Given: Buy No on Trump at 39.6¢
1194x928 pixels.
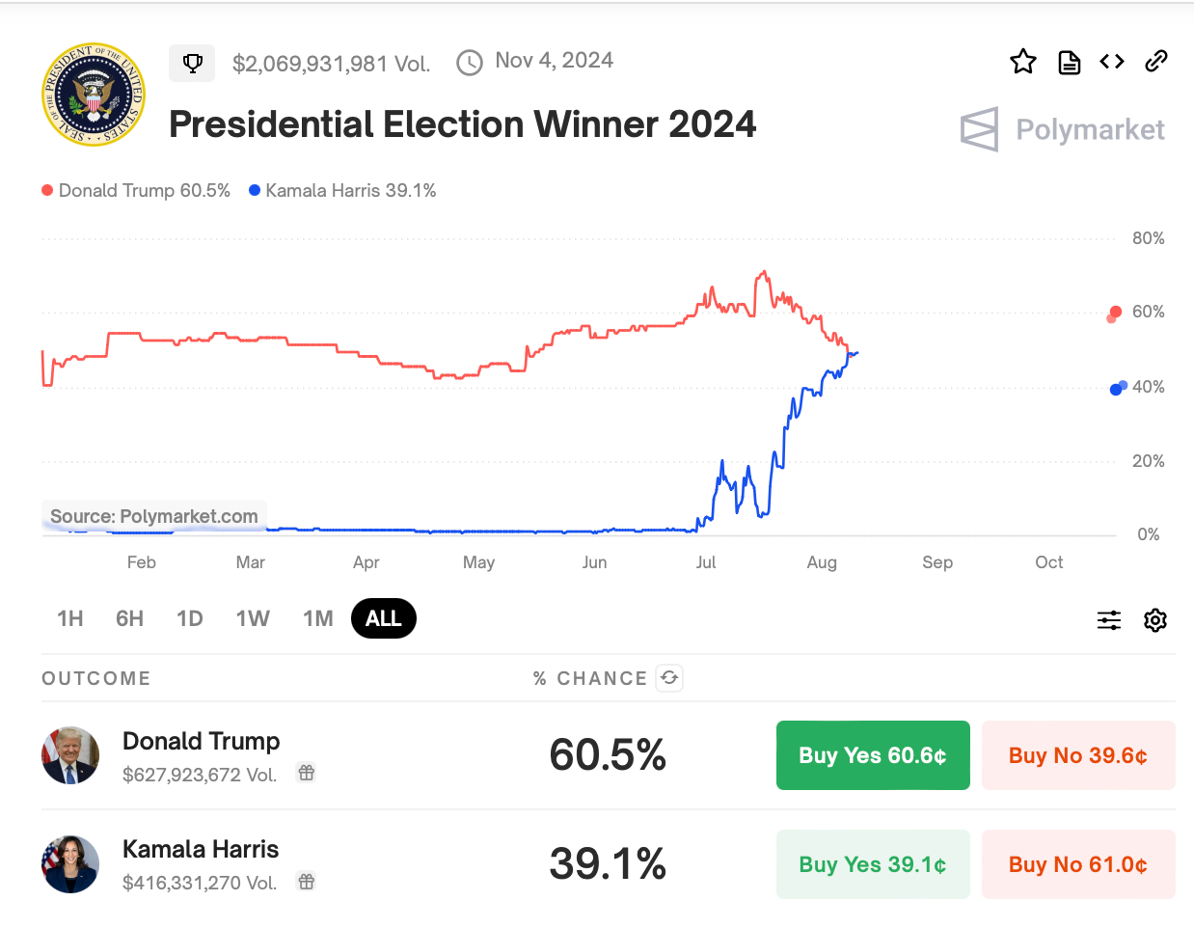Looking at the screenshot, I should click(1078, 755).
